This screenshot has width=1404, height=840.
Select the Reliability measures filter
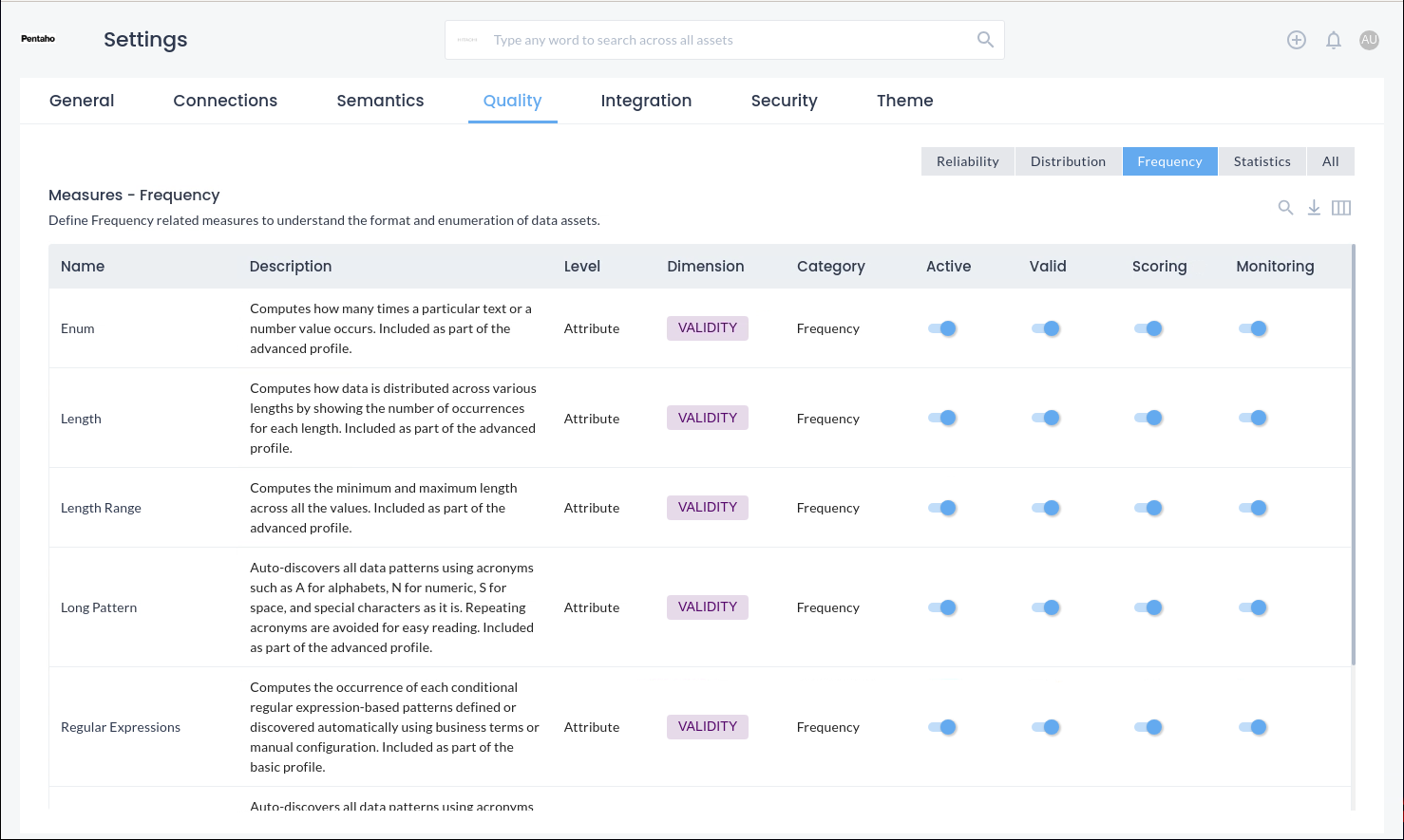967,161
